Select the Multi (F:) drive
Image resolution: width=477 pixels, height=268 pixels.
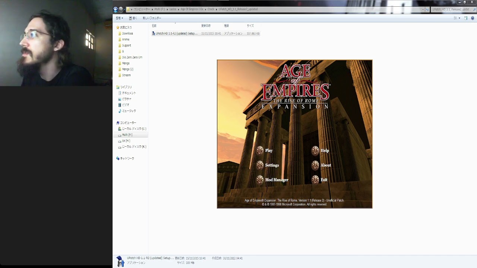pyautogui.click(x=127, y=135)
